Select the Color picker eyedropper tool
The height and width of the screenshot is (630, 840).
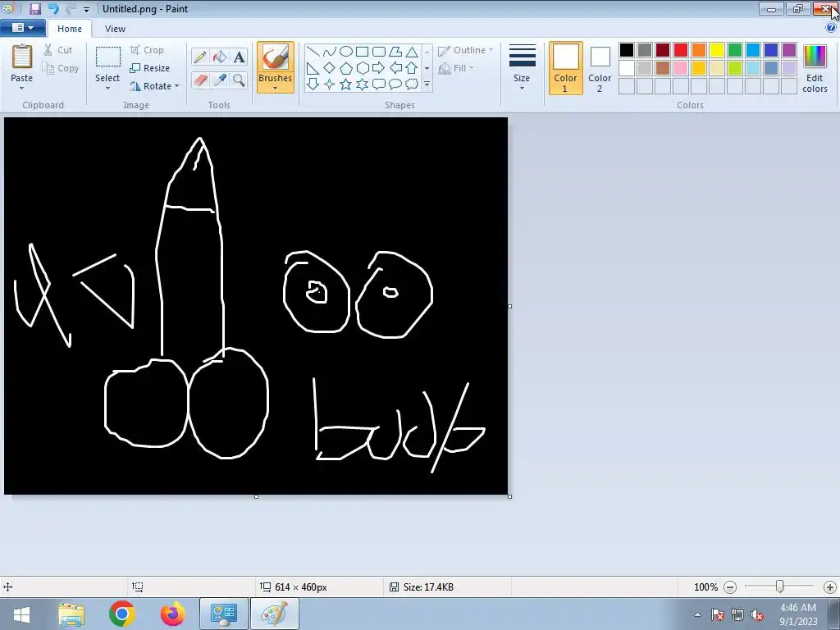tap(220, 80)
